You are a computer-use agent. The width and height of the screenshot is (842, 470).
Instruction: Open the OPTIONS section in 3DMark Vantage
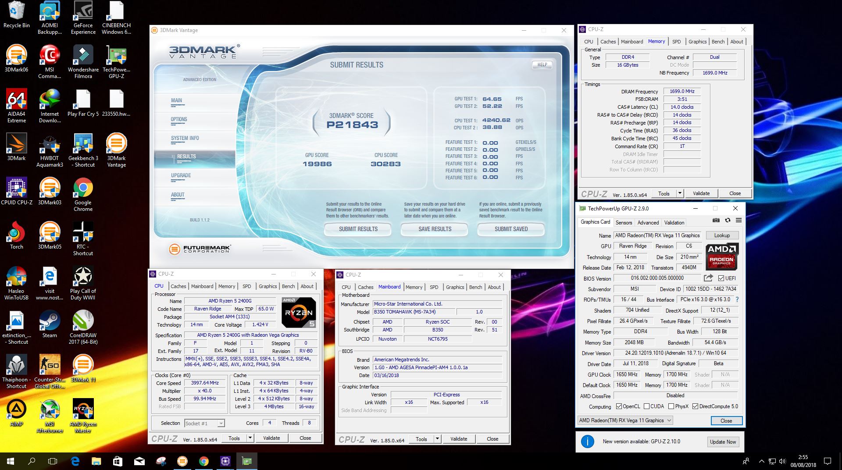(x=179, y=119)
